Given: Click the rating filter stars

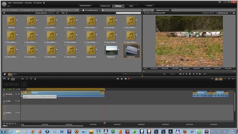Looking at the screenshot, I should tap(51, 13).
